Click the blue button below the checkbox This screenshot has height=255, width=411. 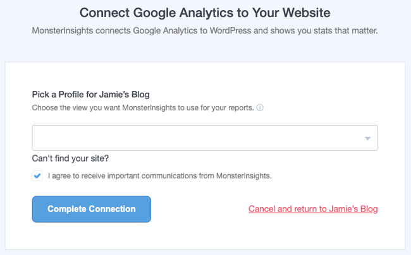coord(91,209)
